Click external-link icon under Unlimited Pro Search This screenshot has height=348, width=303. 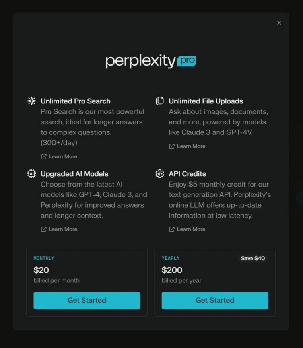[44, 157]
